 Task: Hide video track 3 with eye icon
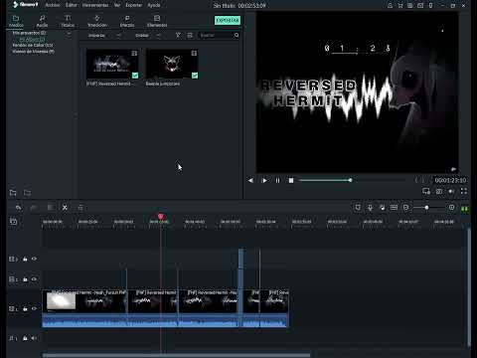click(34, 259)
